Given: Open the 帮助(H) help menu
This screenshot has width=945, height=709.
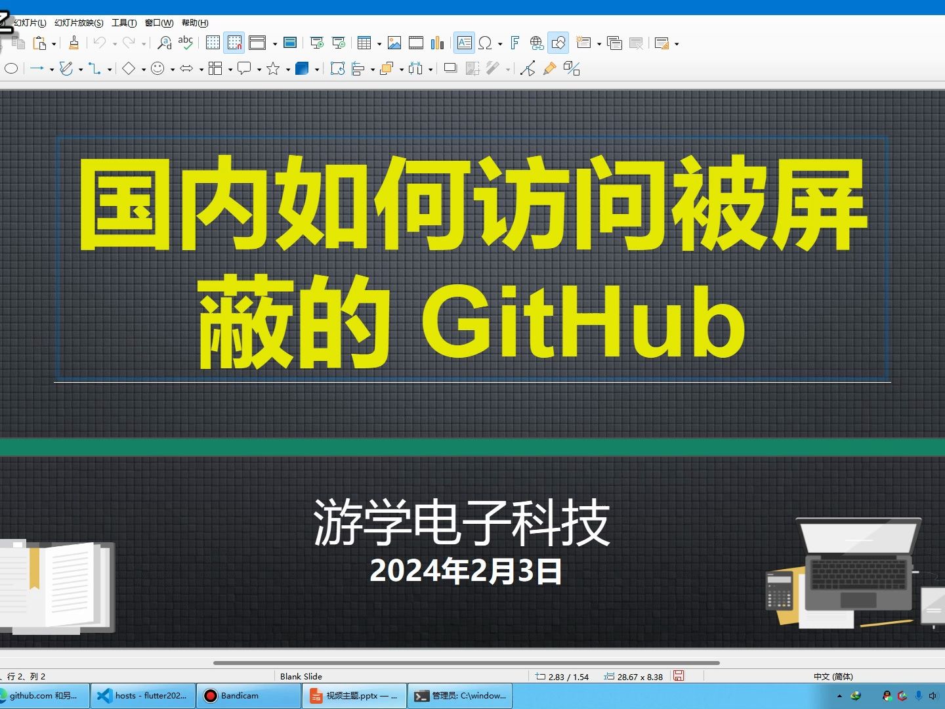Looking at the screenshot, I should pyautogui.click(x=195, y=23).
